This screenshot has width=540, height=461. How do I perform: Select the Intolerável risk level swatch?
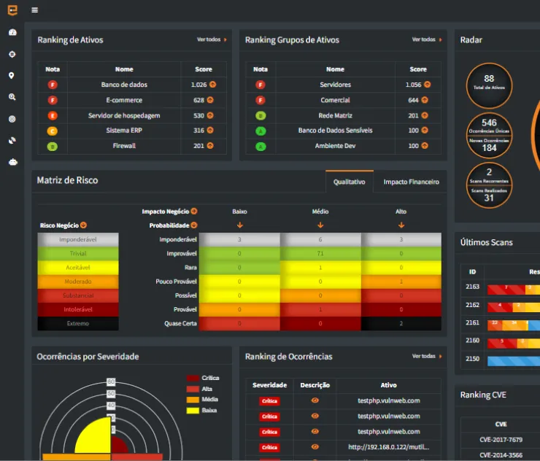pyautogui.click(x=78, y=309)
